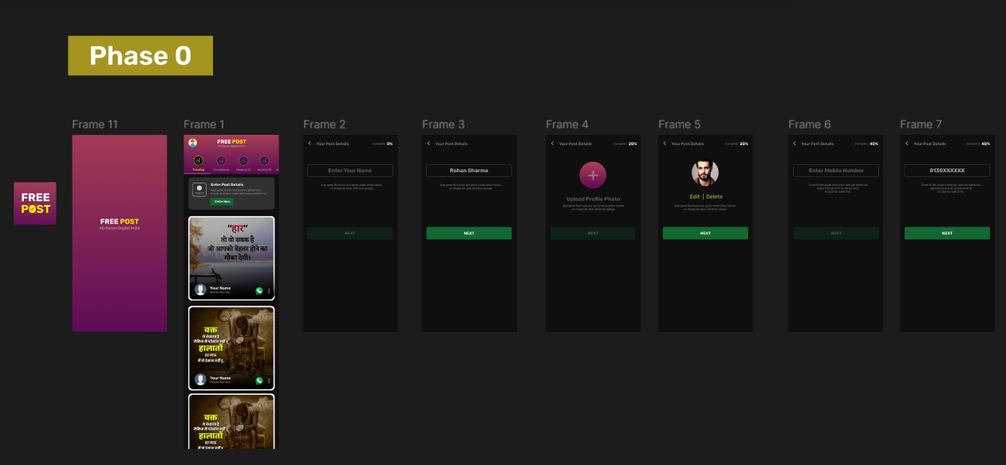Click the Edit link under the profile photo
The image size is (1006, 465).
pos(695,196)
